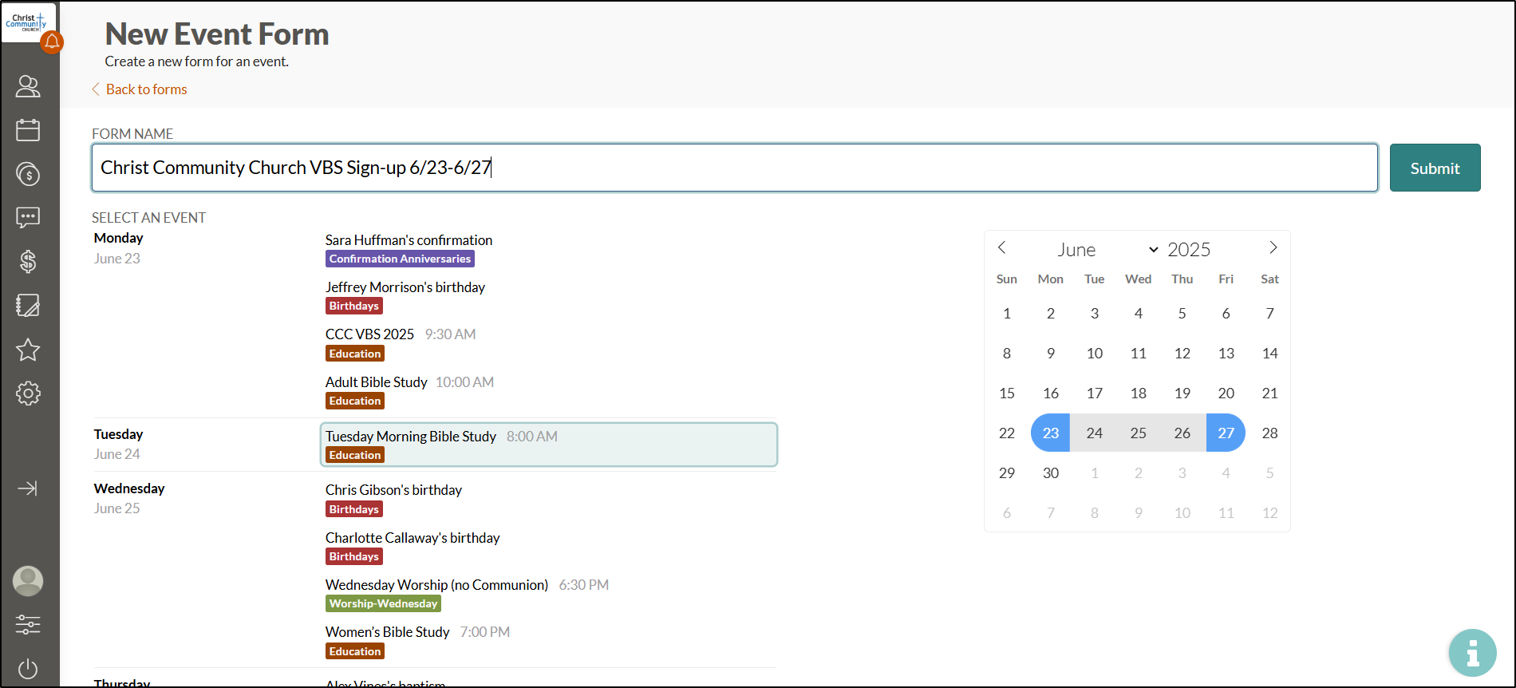Click the Form Name input field
This screenshot has height=688, width=1516.
[x=734, y=168]
